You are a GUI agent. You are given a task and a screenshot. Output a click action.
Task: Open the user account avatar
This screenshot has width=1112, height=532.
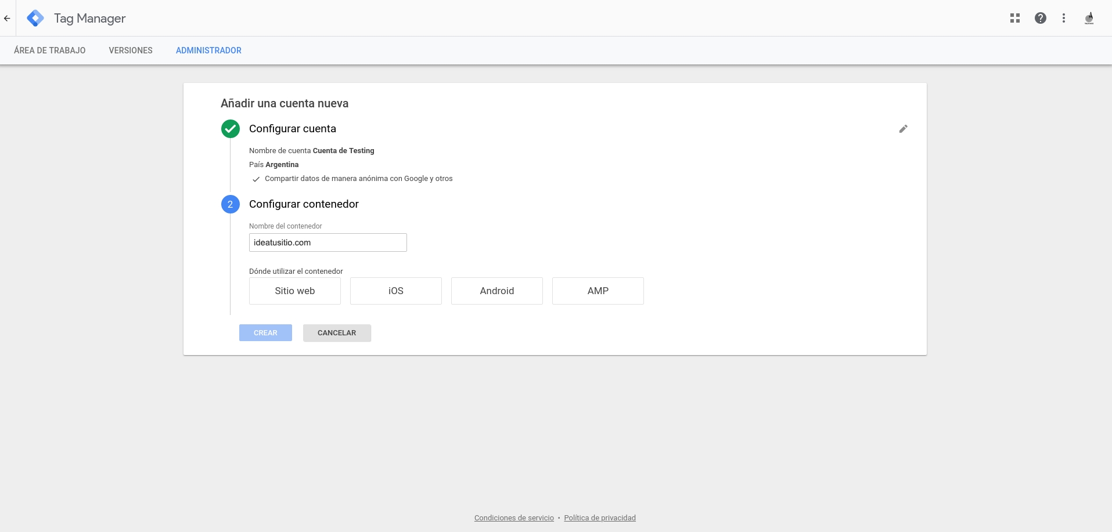point(1089,19)
